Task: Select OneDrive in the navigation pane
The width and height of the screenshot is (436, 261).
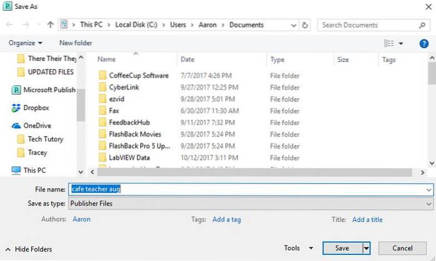Action: (x=36, y=125)
